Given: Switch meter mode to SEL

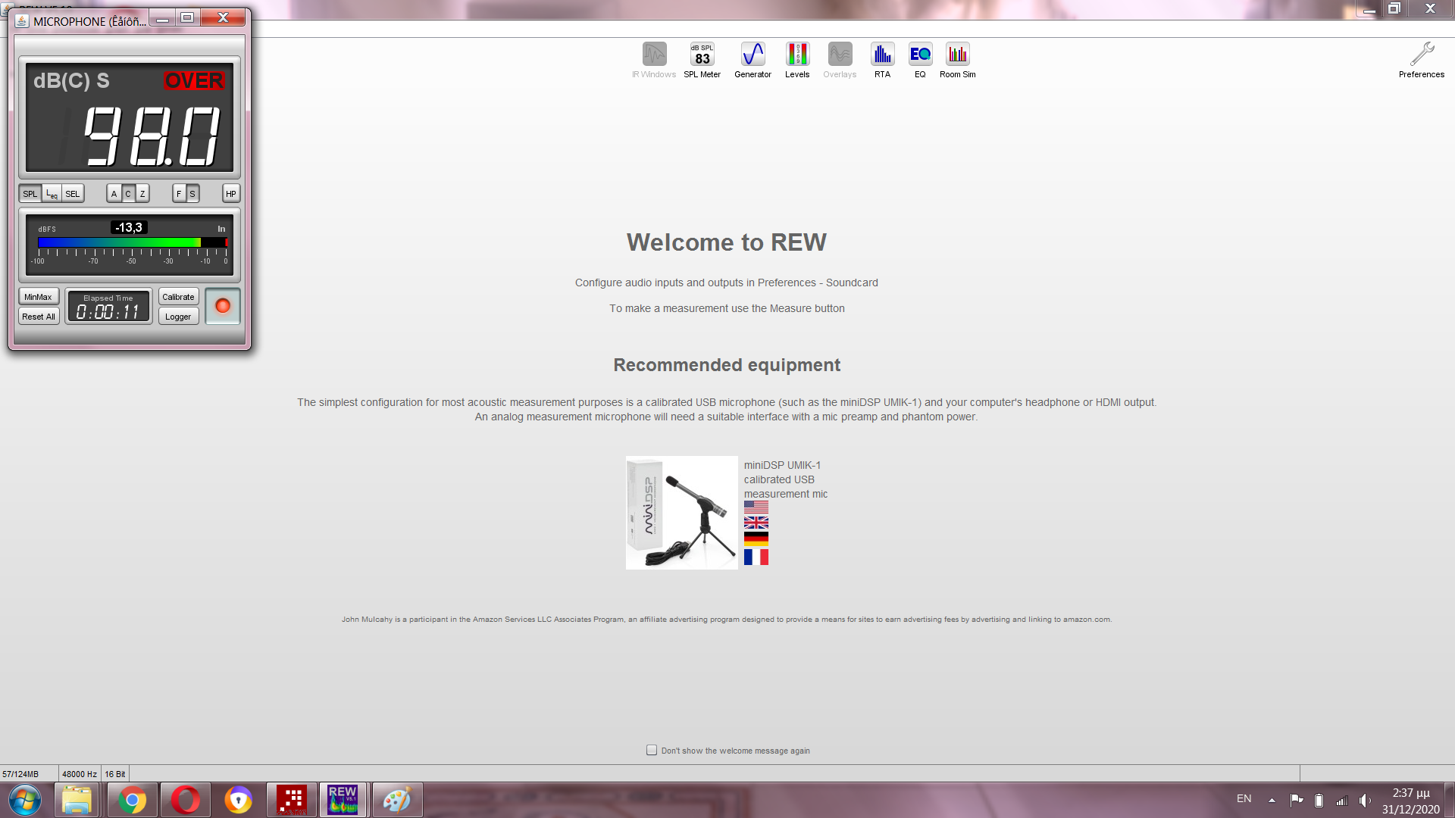Looking at the screenshot, I should (x=73, y=194).
